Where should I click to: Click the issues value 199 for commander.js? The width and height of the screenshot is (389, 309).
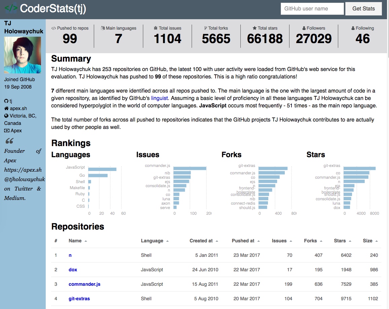tap(288, 284)
